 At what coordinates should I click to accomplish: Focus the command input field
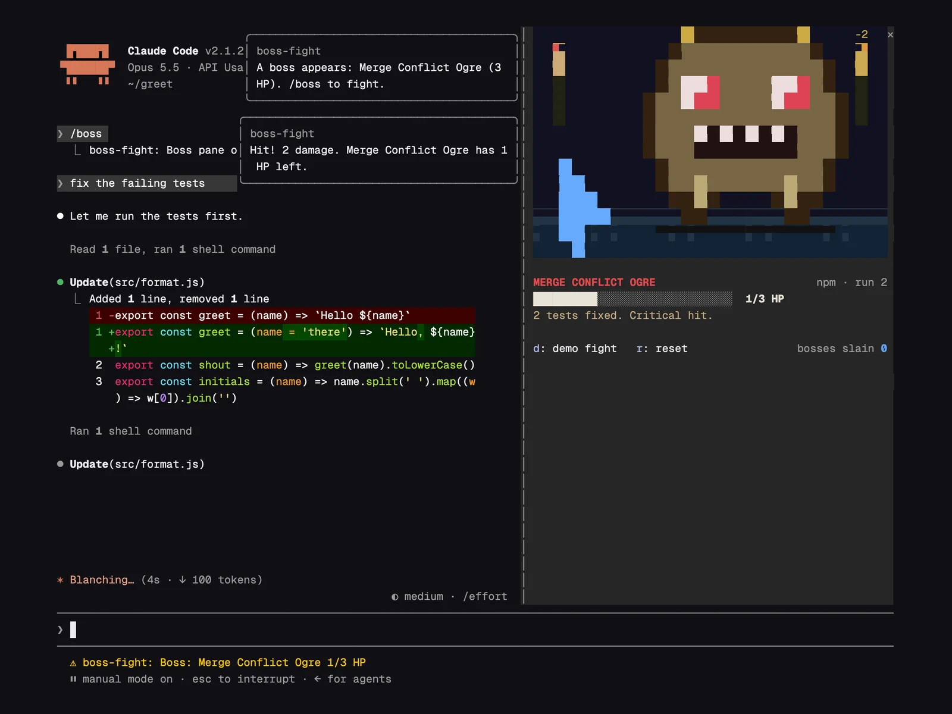coord(475,630)
